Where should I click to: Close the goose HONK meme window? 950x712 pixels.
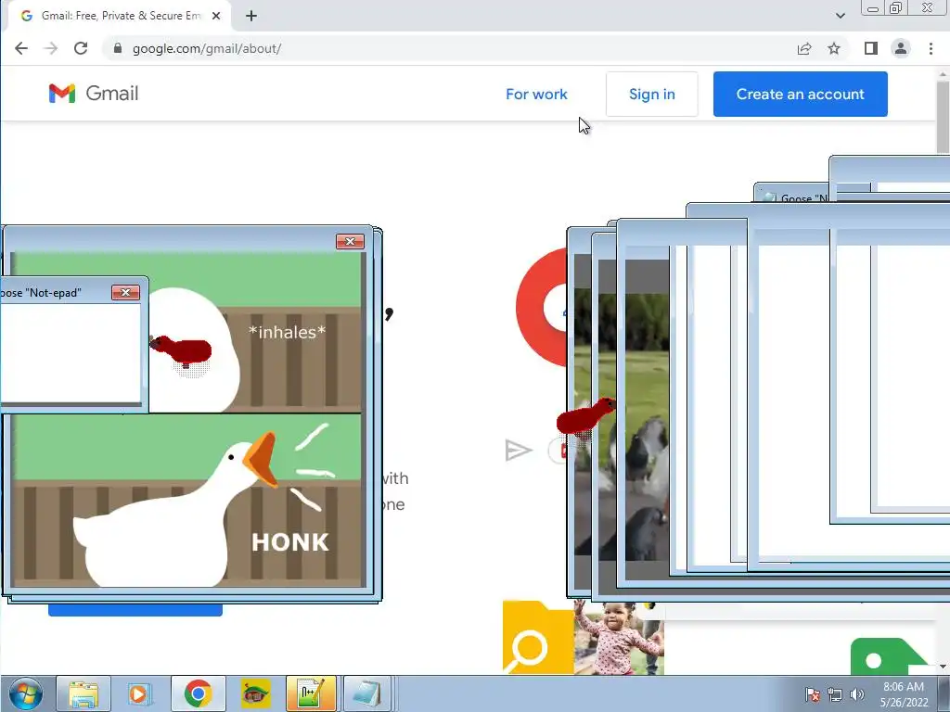(x=350, y=242)
